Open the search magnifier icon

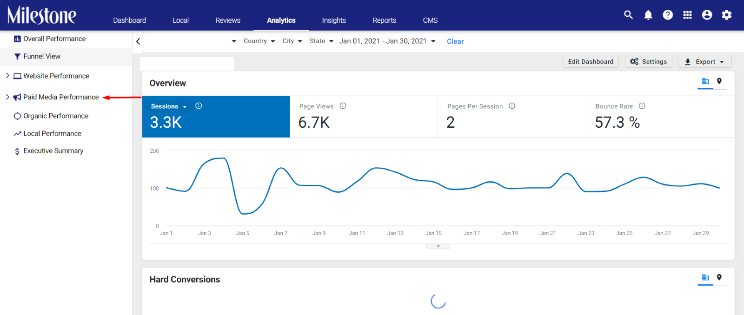(628, 15)
